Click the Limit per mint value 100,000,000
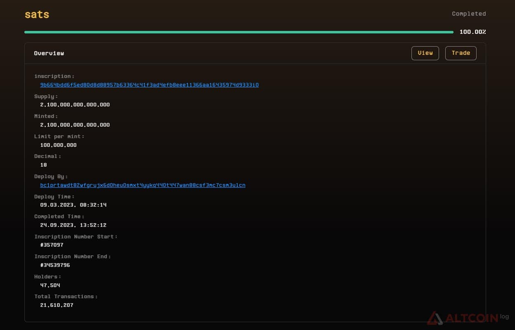 [x=58, y=145]
